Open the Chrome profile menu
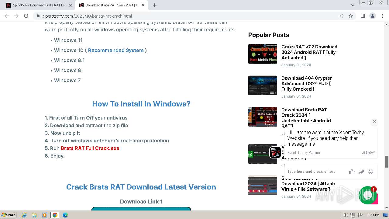Viewport: 389px width, 219px height. (372, 16)
